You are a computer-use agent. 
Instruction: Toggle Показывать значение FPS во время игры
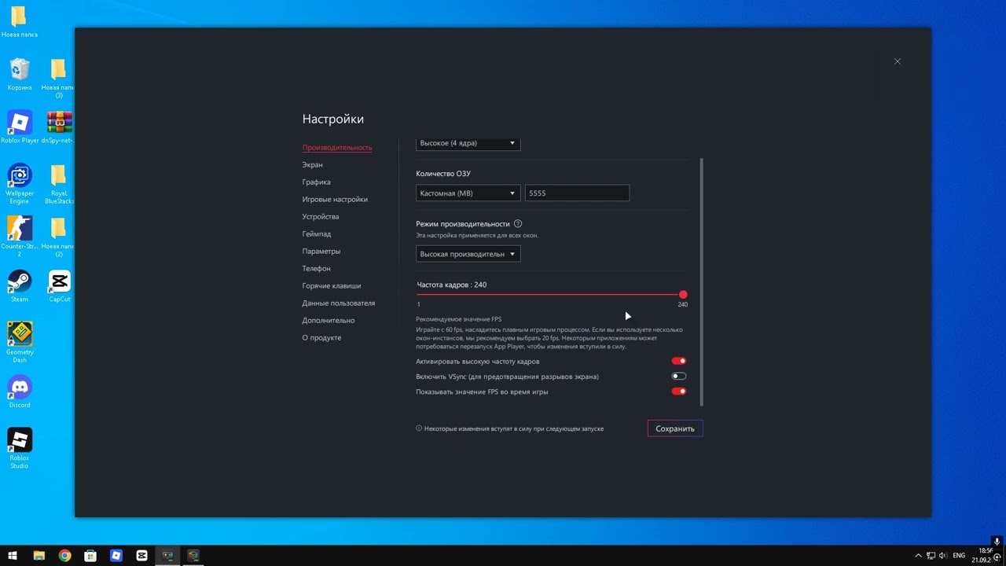point(679,391)
